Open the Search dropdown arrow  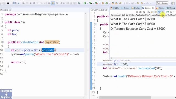(x=123, y=3)
